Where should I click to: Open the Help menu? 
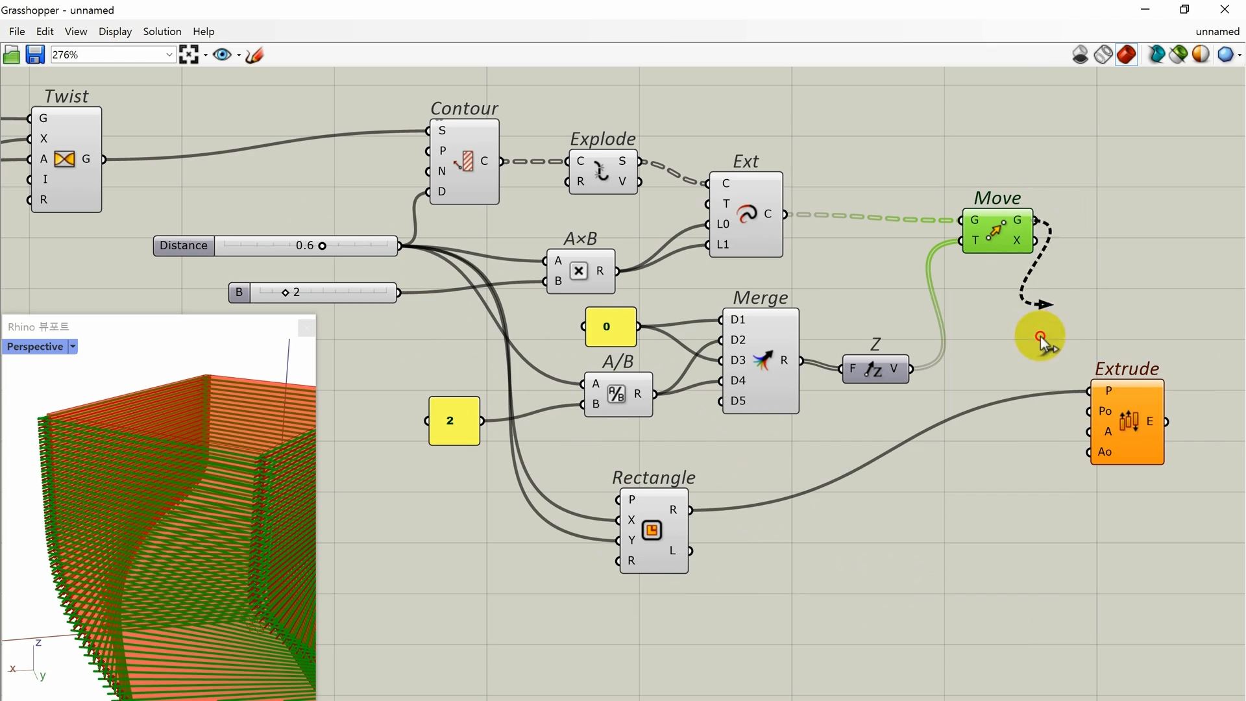click(203, 31)
